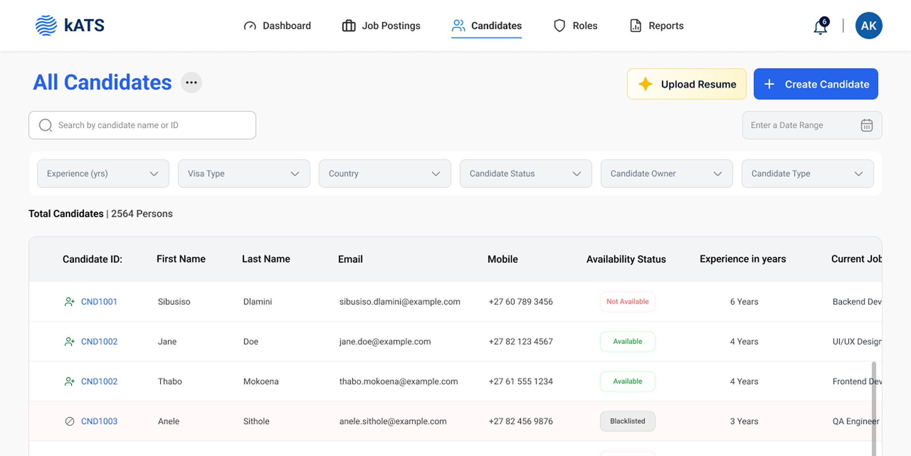
Task: Open the three-dots menu beside All Candidates
Action: (x=191, y=82)
